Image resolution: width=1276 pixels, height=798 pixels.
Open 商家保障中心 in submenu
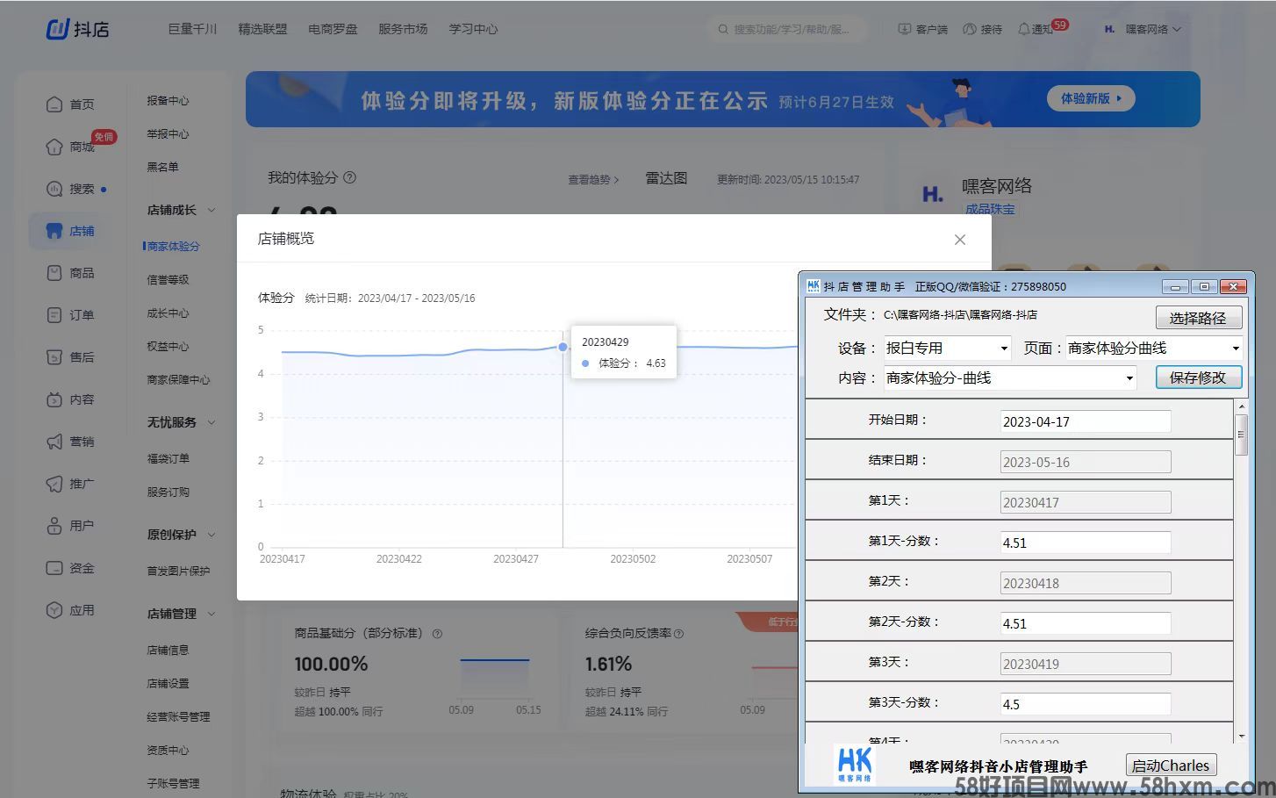(x=178, y=380)
